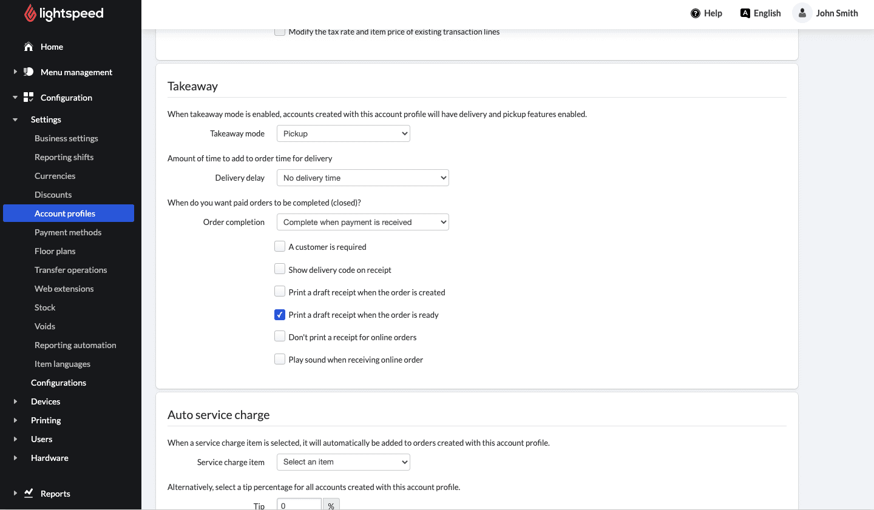Go to Floor plans
Image resolution: width=874 pixels, height=510 pixels.
coord(55,251)
